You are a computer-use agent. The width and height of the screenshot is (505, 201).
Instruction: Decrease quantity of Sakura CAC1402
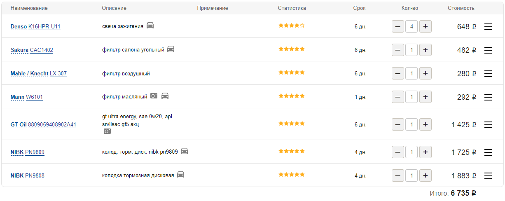pos(397,50)
